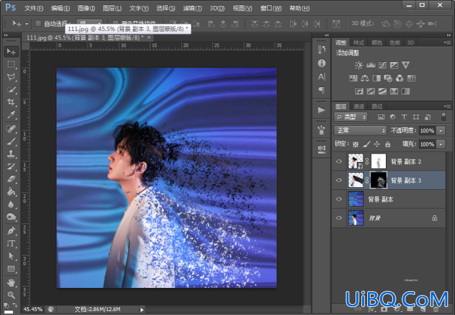Image resolution: width=455 pixels, height=315 pixels.
Task: Select the Brush tool
Action: [11, 141]
